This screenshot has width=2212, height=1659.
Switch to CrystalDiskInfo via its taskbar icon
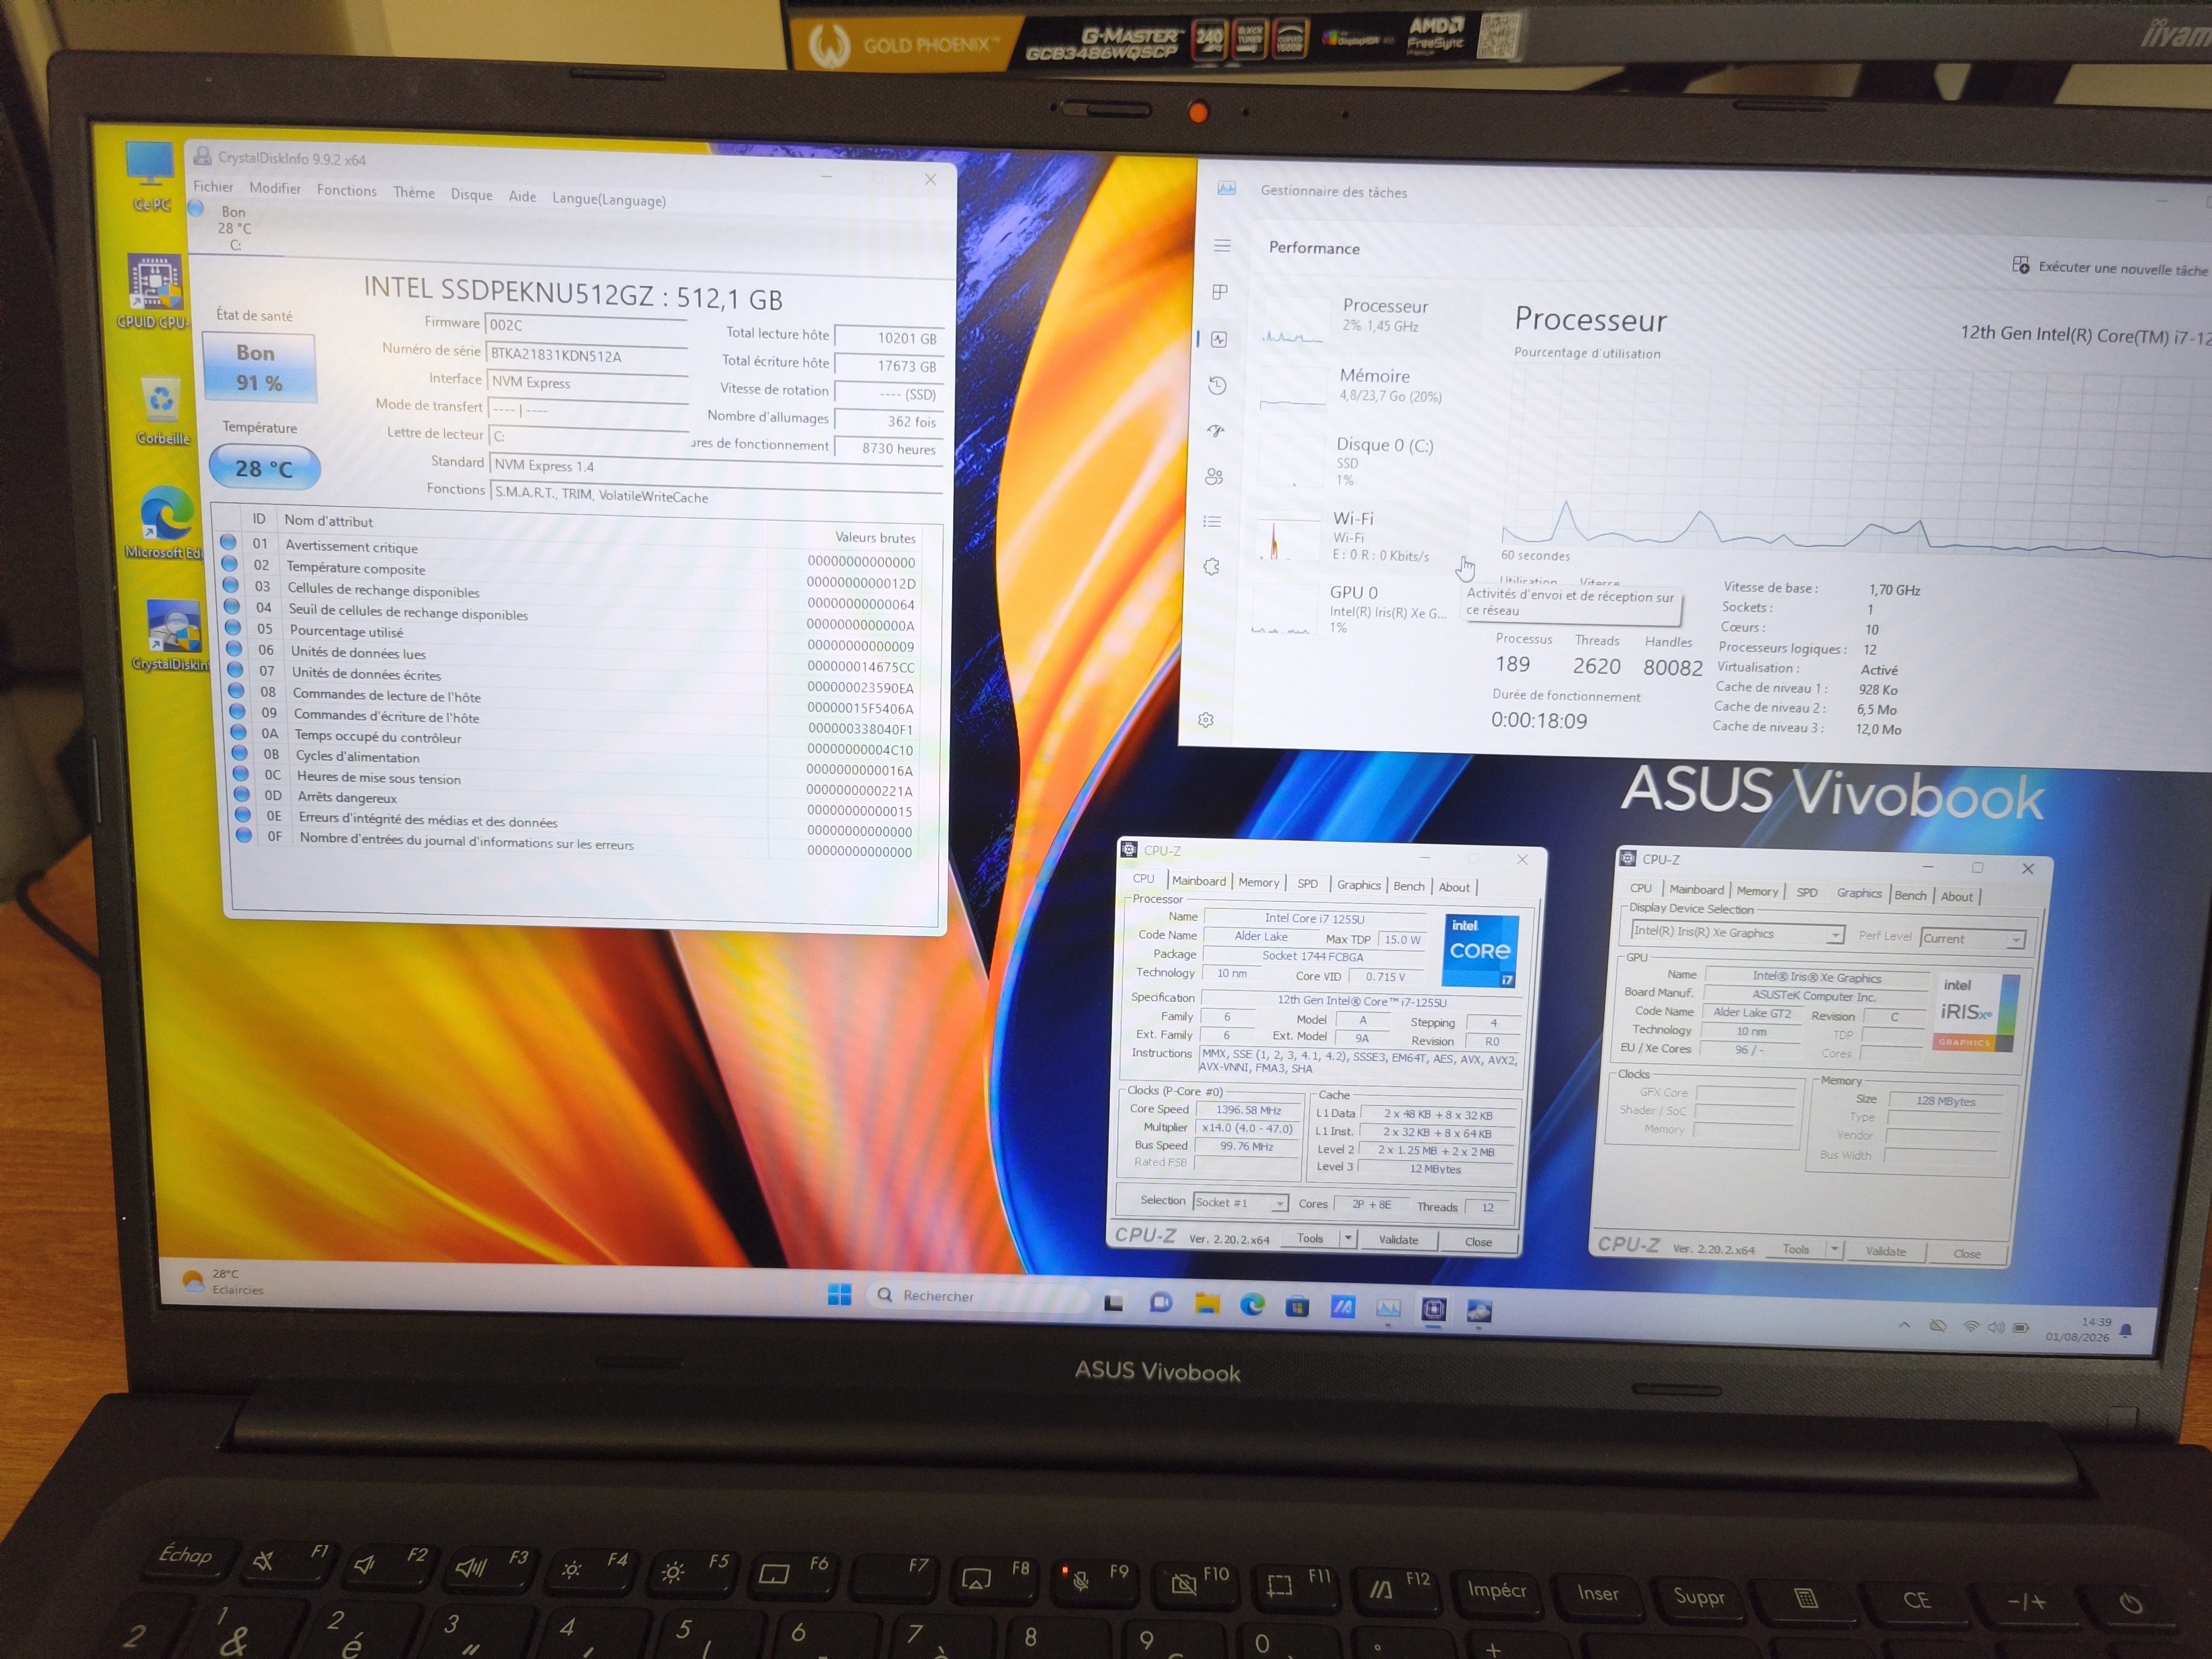coord(1479,1311)
